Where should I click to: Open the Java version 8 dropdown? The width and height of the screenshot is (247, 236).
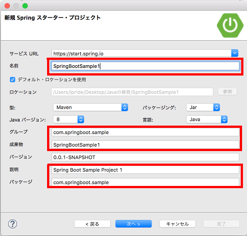(69, 119)
